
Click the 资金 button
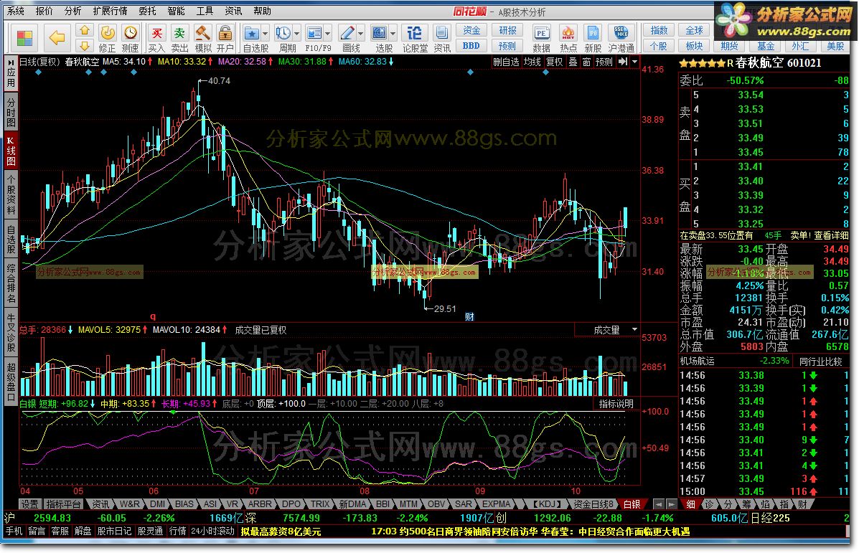click(471, 30)
